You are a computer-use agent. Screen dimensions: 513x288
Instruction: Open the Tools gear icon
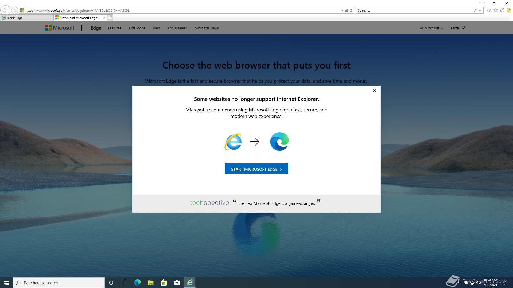click(502, 10)
